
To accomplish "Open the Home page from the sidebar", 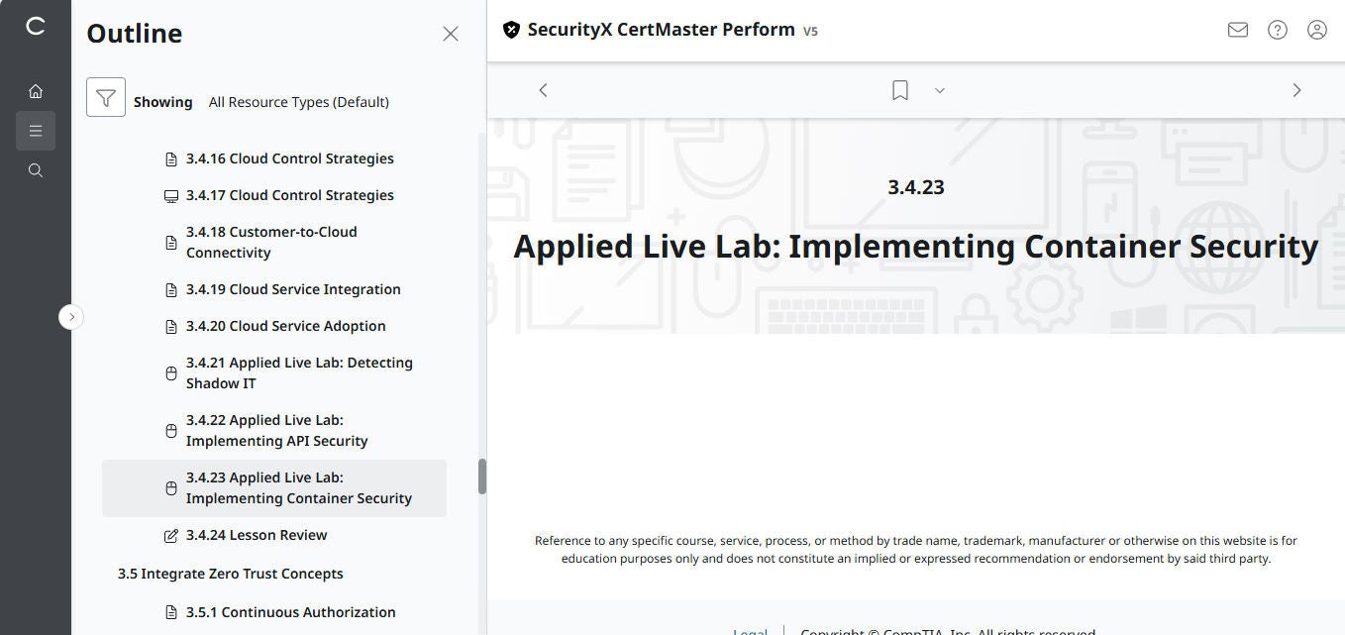I will coord(36,90).
